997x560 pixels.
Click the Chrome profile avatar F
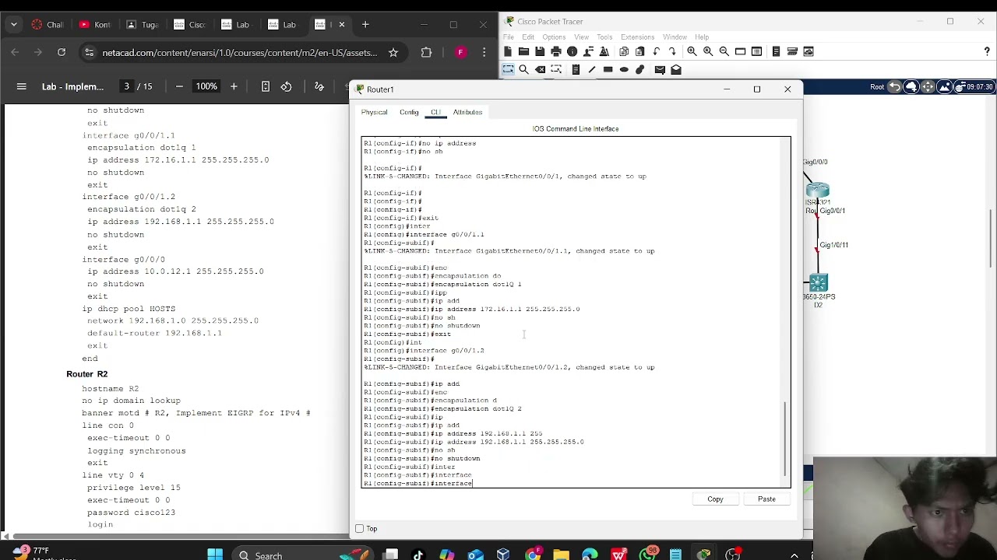(460, 52)
